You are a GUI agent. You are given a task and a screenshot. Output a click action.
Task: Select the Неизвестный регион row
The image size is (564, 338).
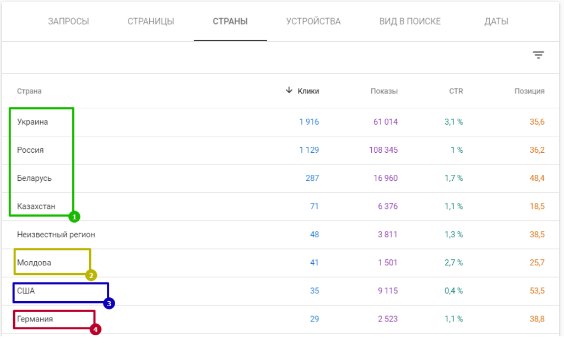280,235
